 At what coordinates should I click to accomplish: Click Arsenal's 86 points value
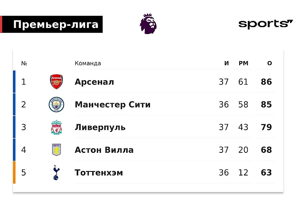[266, 82]
